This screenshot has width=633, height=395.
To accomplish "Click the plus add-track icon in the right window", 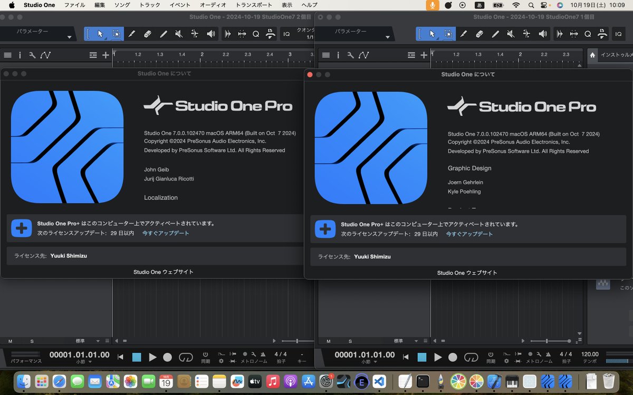I will [424, 55].
